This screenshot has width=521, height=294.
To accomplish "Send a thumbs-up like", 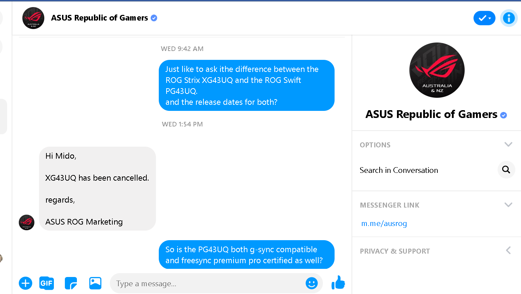I will point(338,283).
